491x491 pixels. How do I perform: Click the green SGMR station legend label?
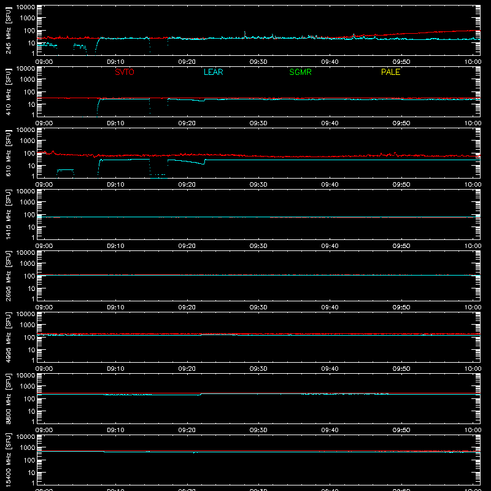coord(300,72)
